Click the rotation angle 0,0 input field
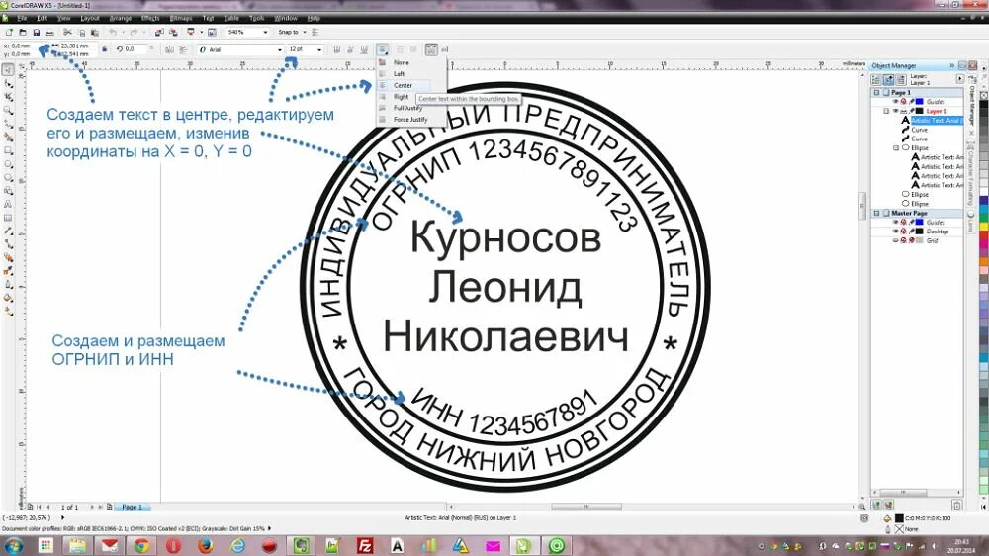 click(x=134, y=49)
